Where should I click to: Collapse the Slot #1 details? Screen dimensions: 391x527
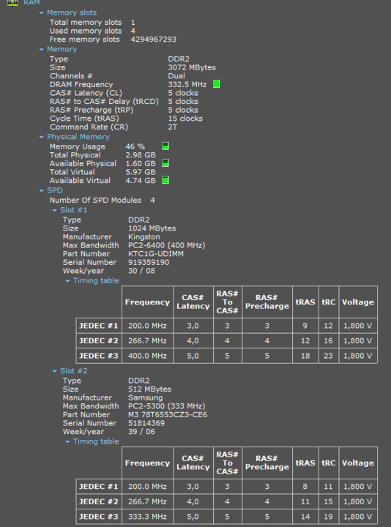[x=54, y=210]
